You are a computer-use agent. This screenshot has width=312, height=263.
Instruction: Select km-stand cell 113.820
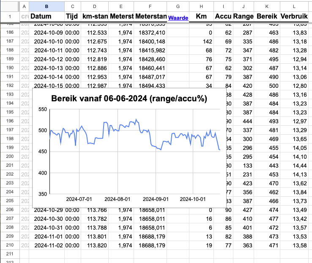(x=95, y=245)
